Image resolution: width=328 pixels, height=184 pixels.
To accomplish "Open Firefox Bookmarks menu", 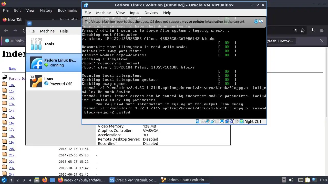I will pos(67,10).
